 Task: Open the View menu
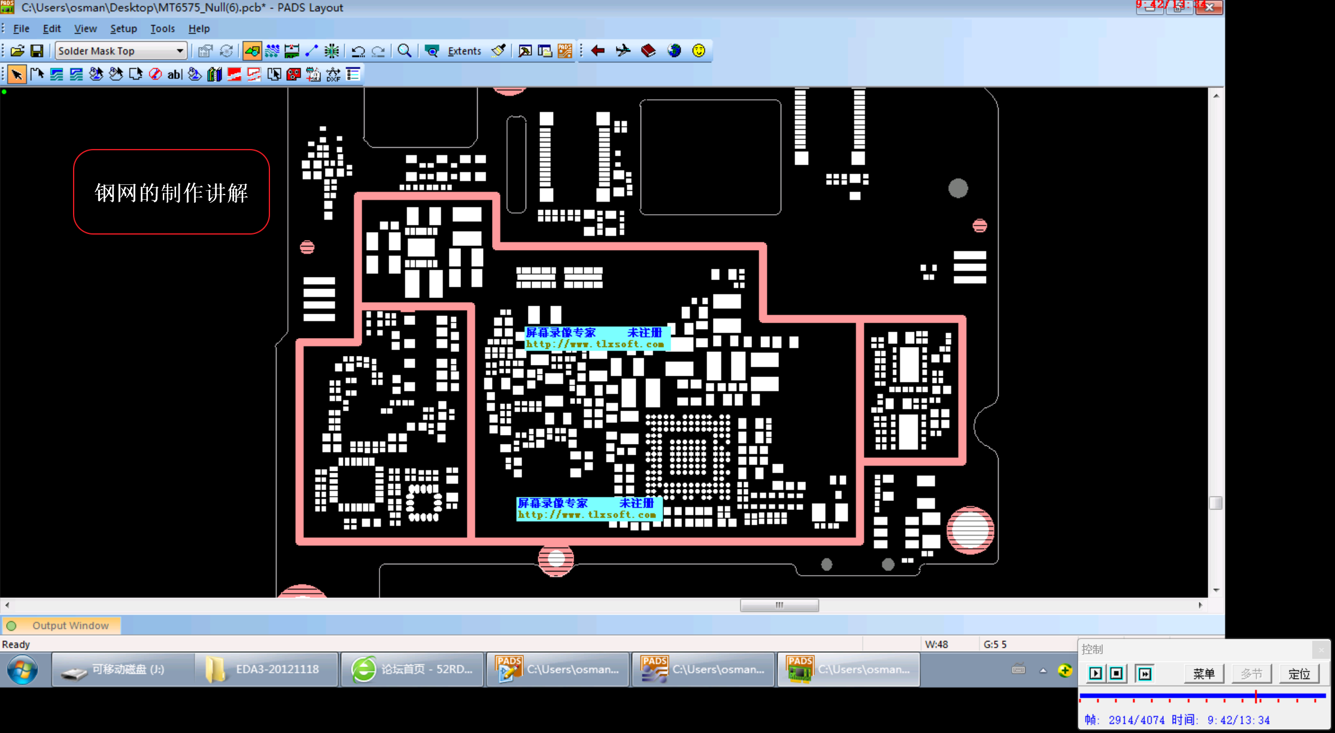[85, 29]
